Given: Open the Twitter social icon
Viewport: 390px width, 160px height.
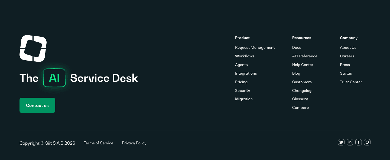Looking at the screenshot, I should 341,142.
